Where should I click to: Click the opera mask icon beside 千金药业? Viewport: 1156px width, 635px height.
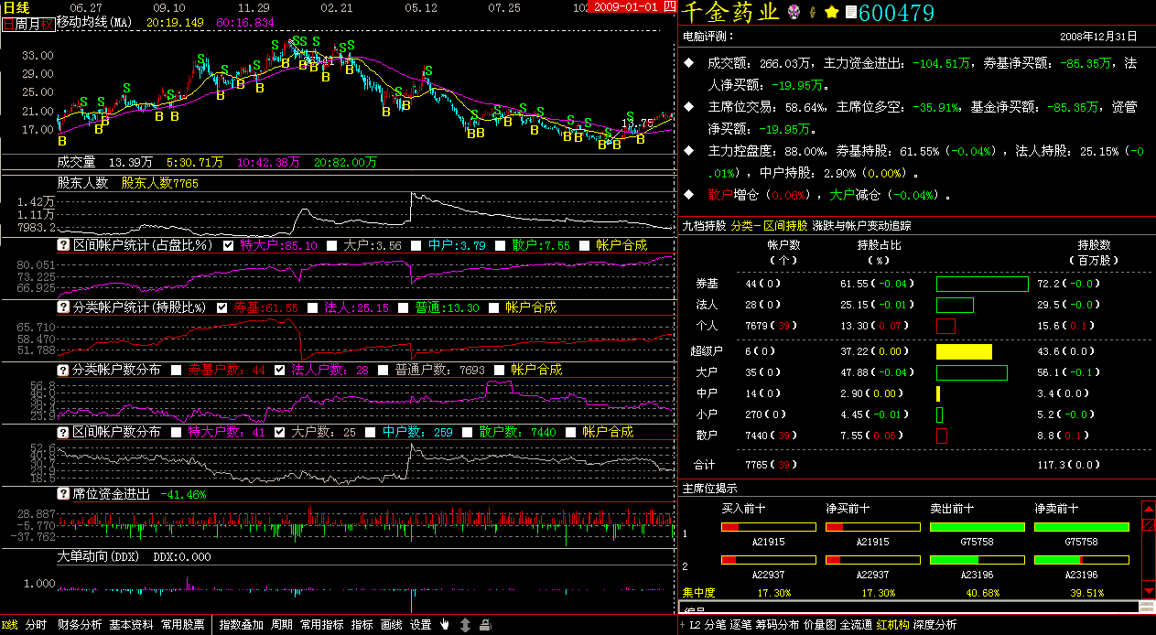(x=794, y=12)
